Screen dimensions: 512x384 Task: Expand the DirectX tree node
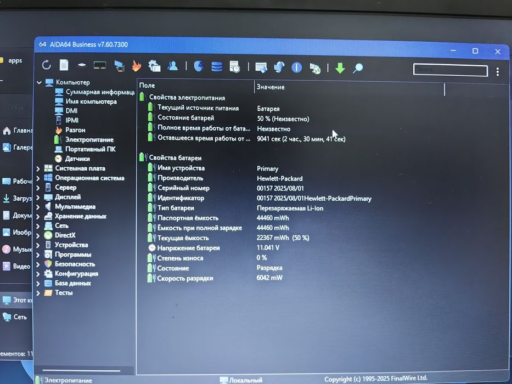38,235
